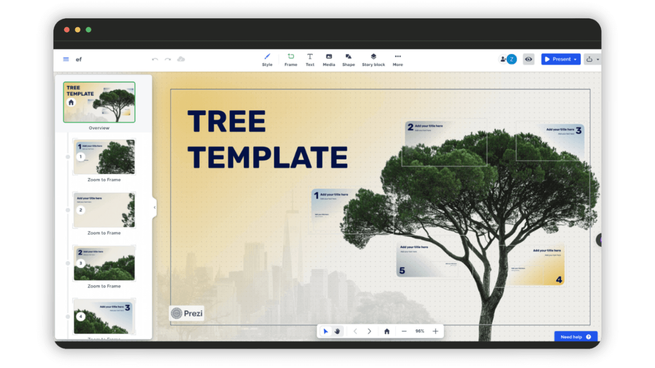Open Preview mode via the eye icon
The width and height of the screenshot is (655, 368).
[x=528, y=58]
